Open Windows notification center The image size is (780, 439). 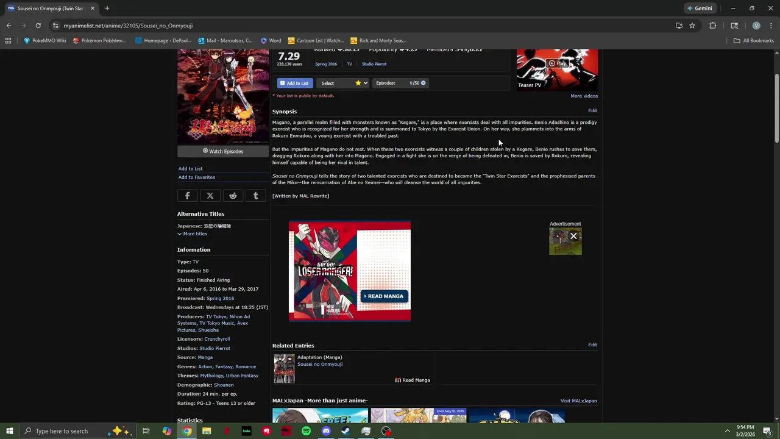767,431
